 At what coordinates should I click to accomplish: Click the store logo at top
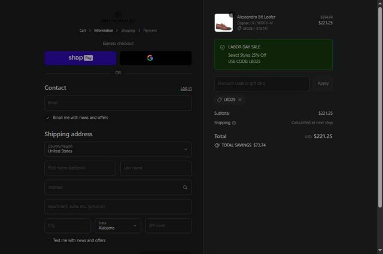[118, 17]
